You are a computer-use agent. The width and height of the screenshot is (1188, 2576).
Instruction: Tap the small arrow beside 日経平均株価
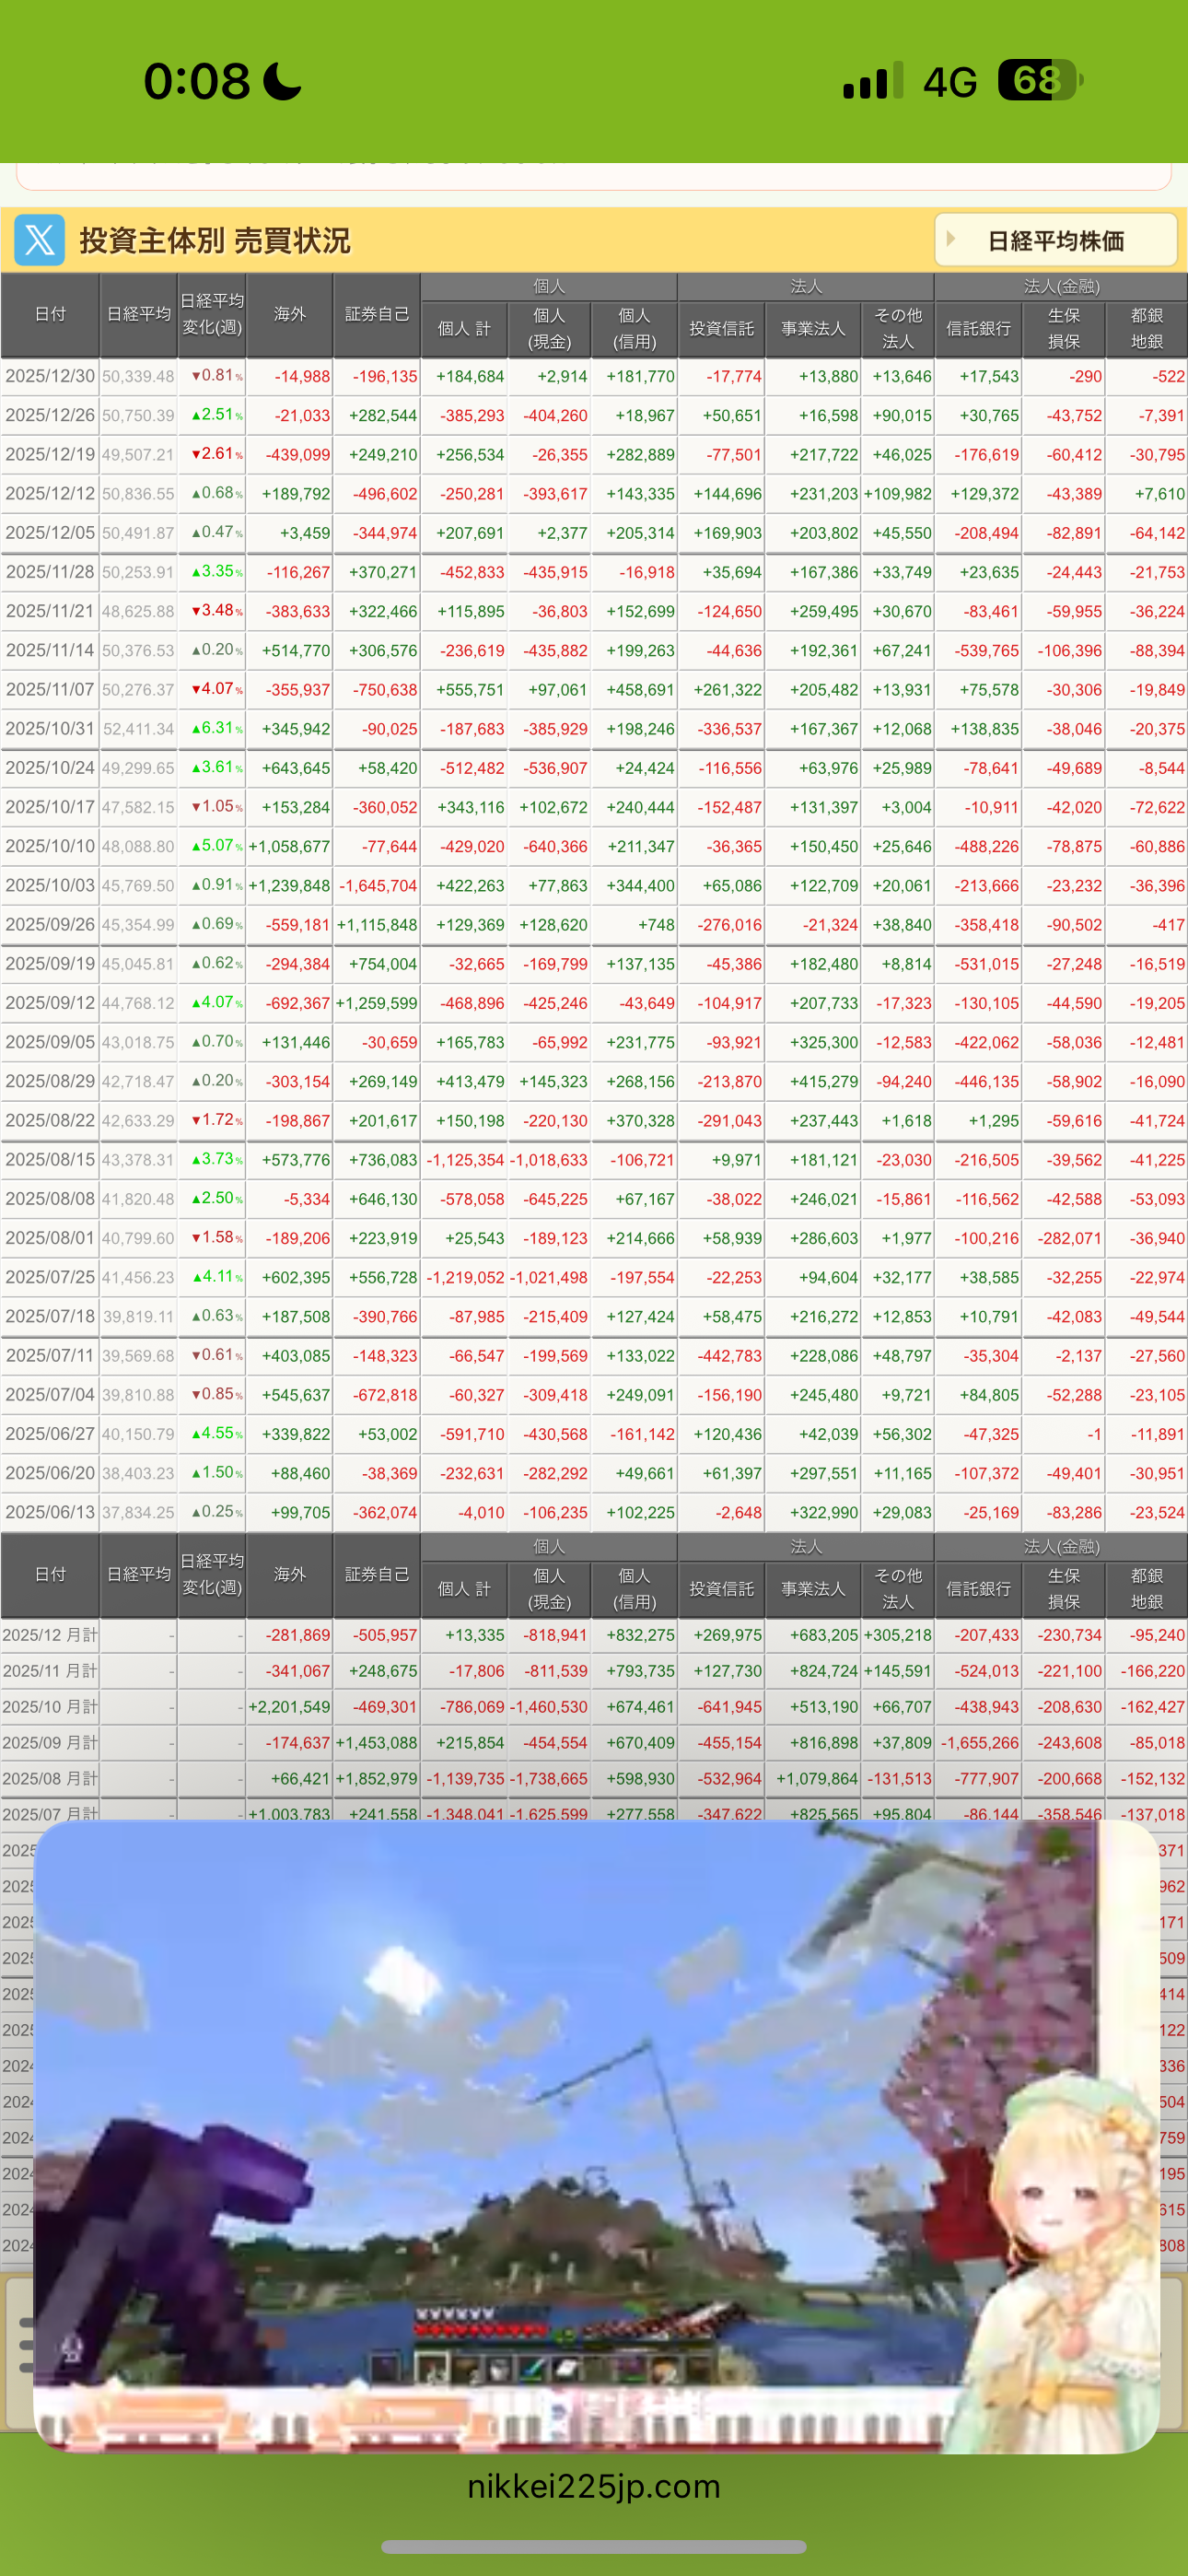(951, 239)
